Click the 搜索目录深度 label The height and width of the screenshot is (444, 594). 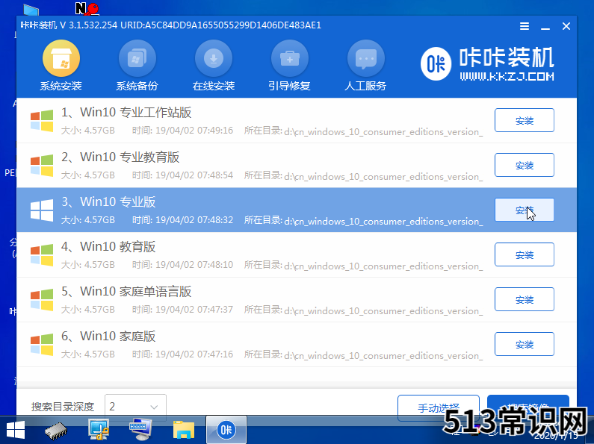[x=63, y=407]
